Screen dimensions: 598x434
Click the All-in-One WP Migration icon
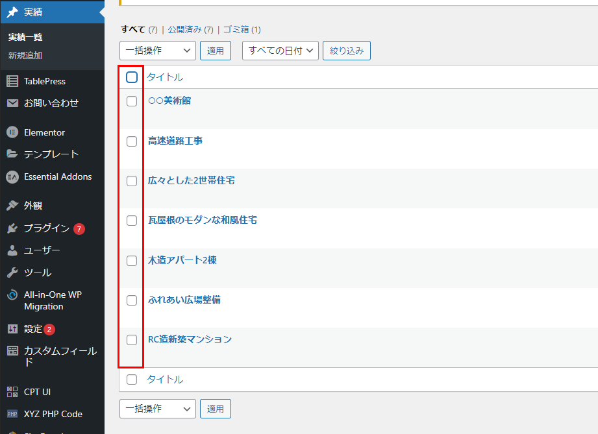[x=12, y=295]
